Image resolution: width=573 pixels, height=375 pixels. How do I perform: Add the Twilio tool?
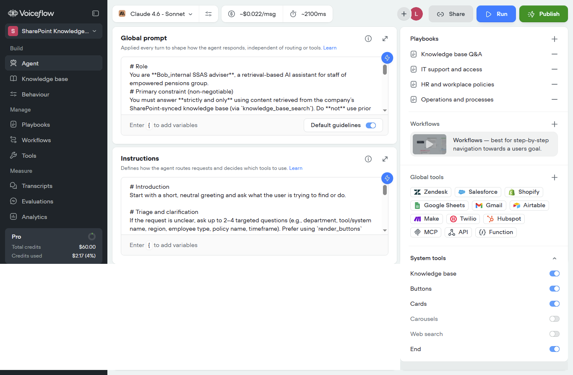(463, 219)
